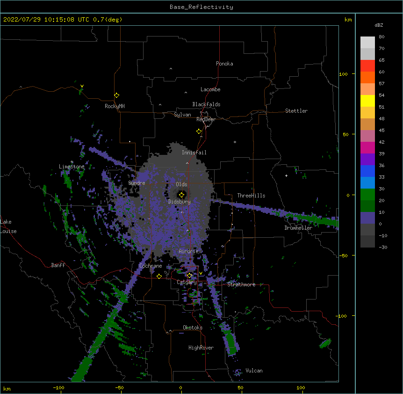Click the 80 value in the dBZ legend

pyautogui.click(x=381, y=37)
